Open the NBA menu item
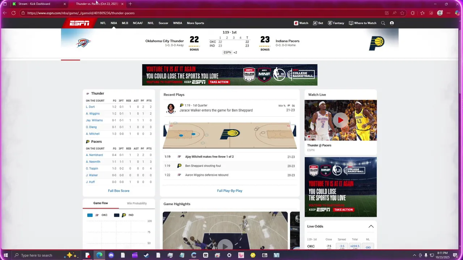Image resolution: width=463 pixels, height=260 pixels. coord(114,23)
